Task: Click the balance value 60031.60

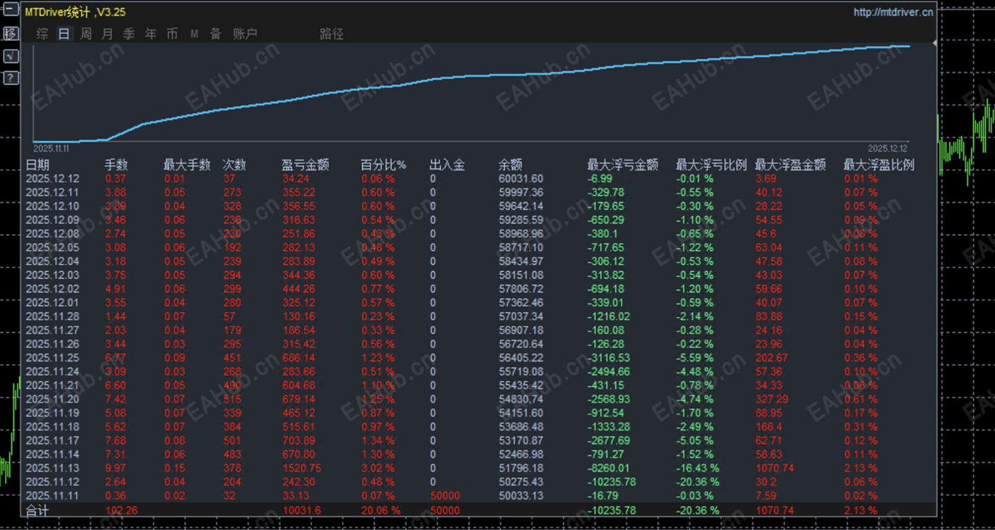Action: tap(521, 179)
